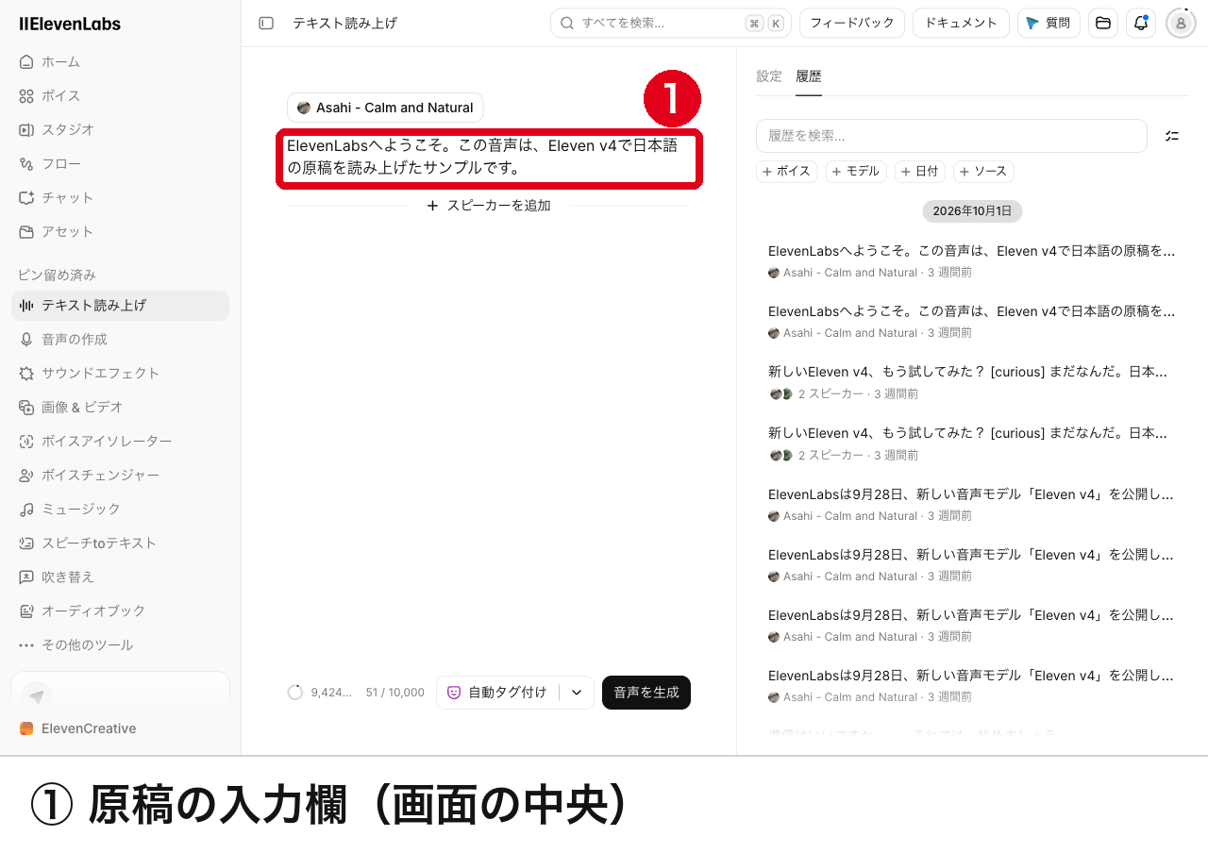The width and height of the screenshot is (1208, 853).
Task: Open 吹き替え tool
Action: point(120,577)
